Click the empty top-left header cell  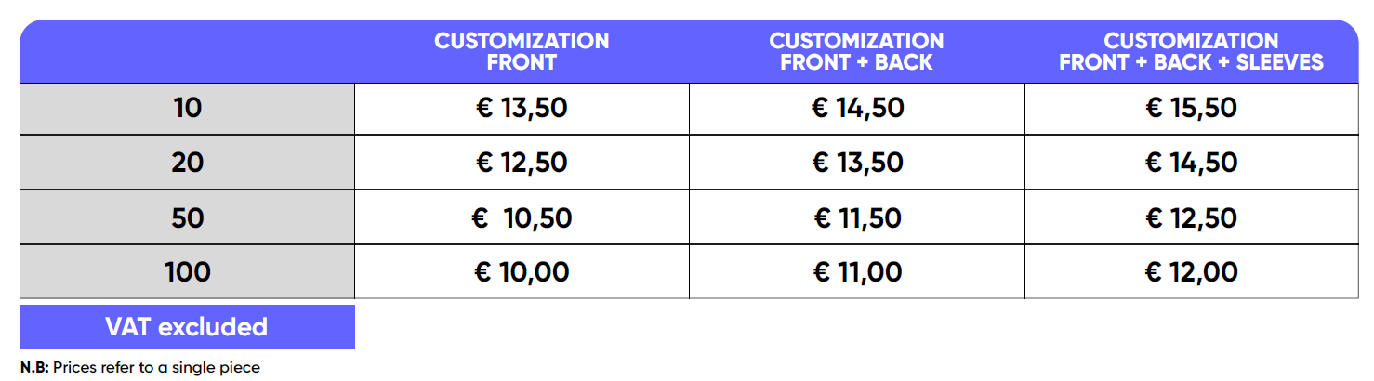coord(187,52)
